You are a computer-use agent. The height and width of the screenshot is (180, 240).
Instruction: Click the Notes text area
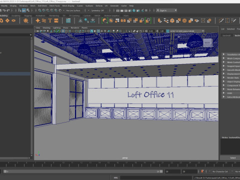230,146
